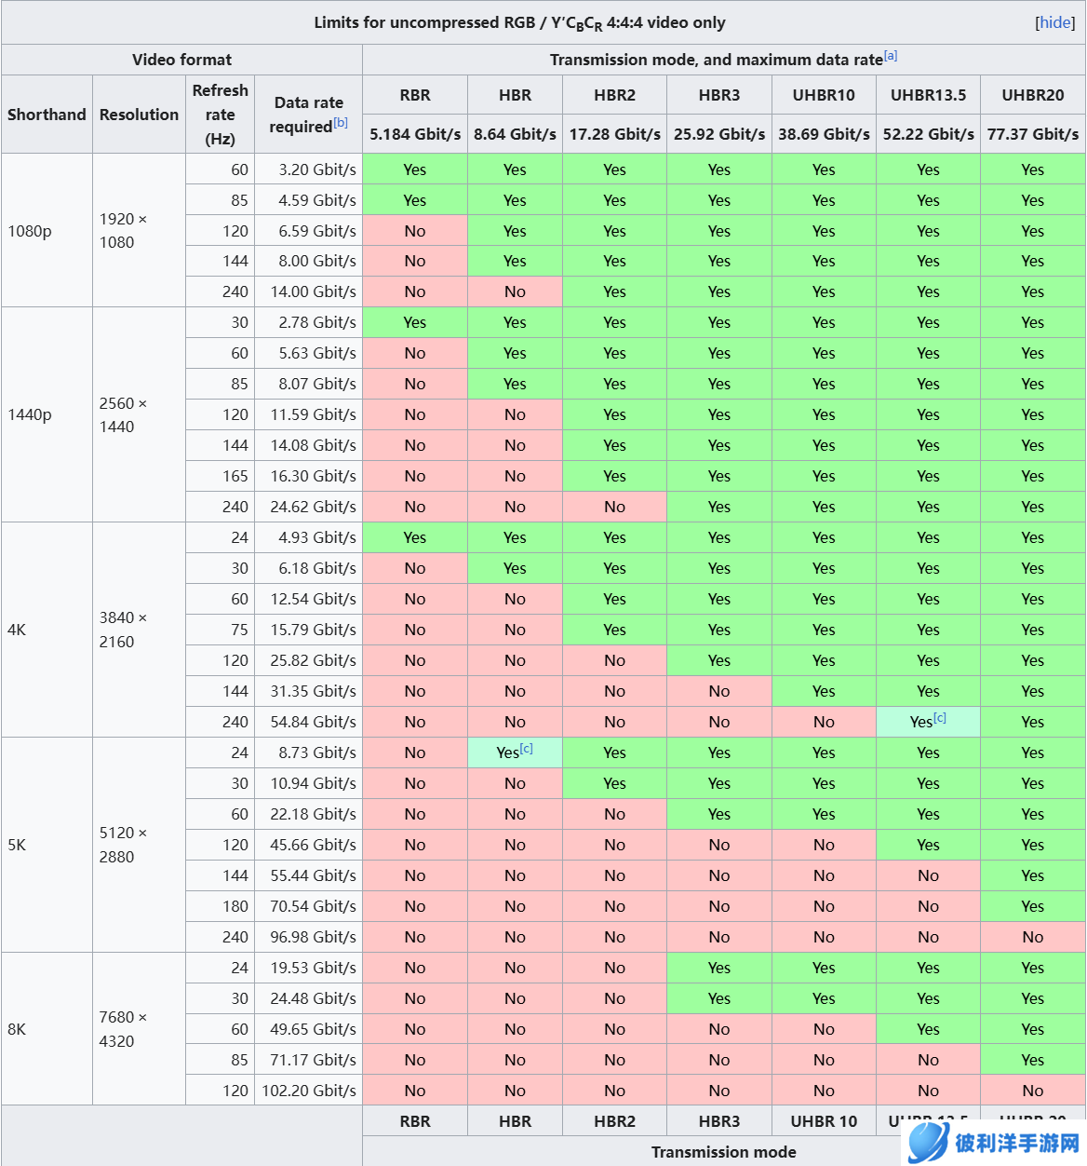Screen dimensions: 1087x1166
Task: Click the 3840 × 2160 resolution cell
Action: 123,630
